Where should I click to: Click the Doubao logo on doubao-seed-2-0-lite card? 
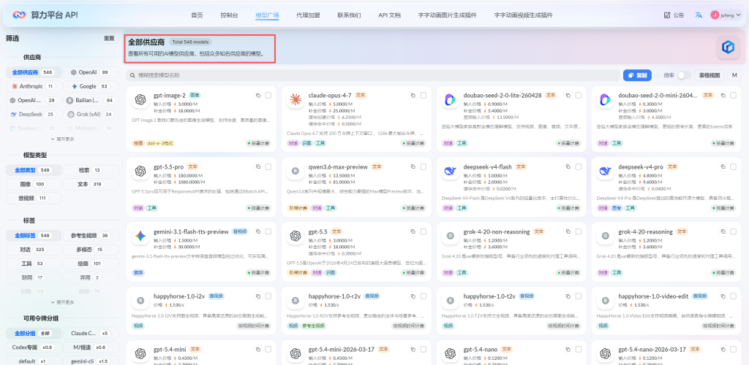[x=450, y=99]
